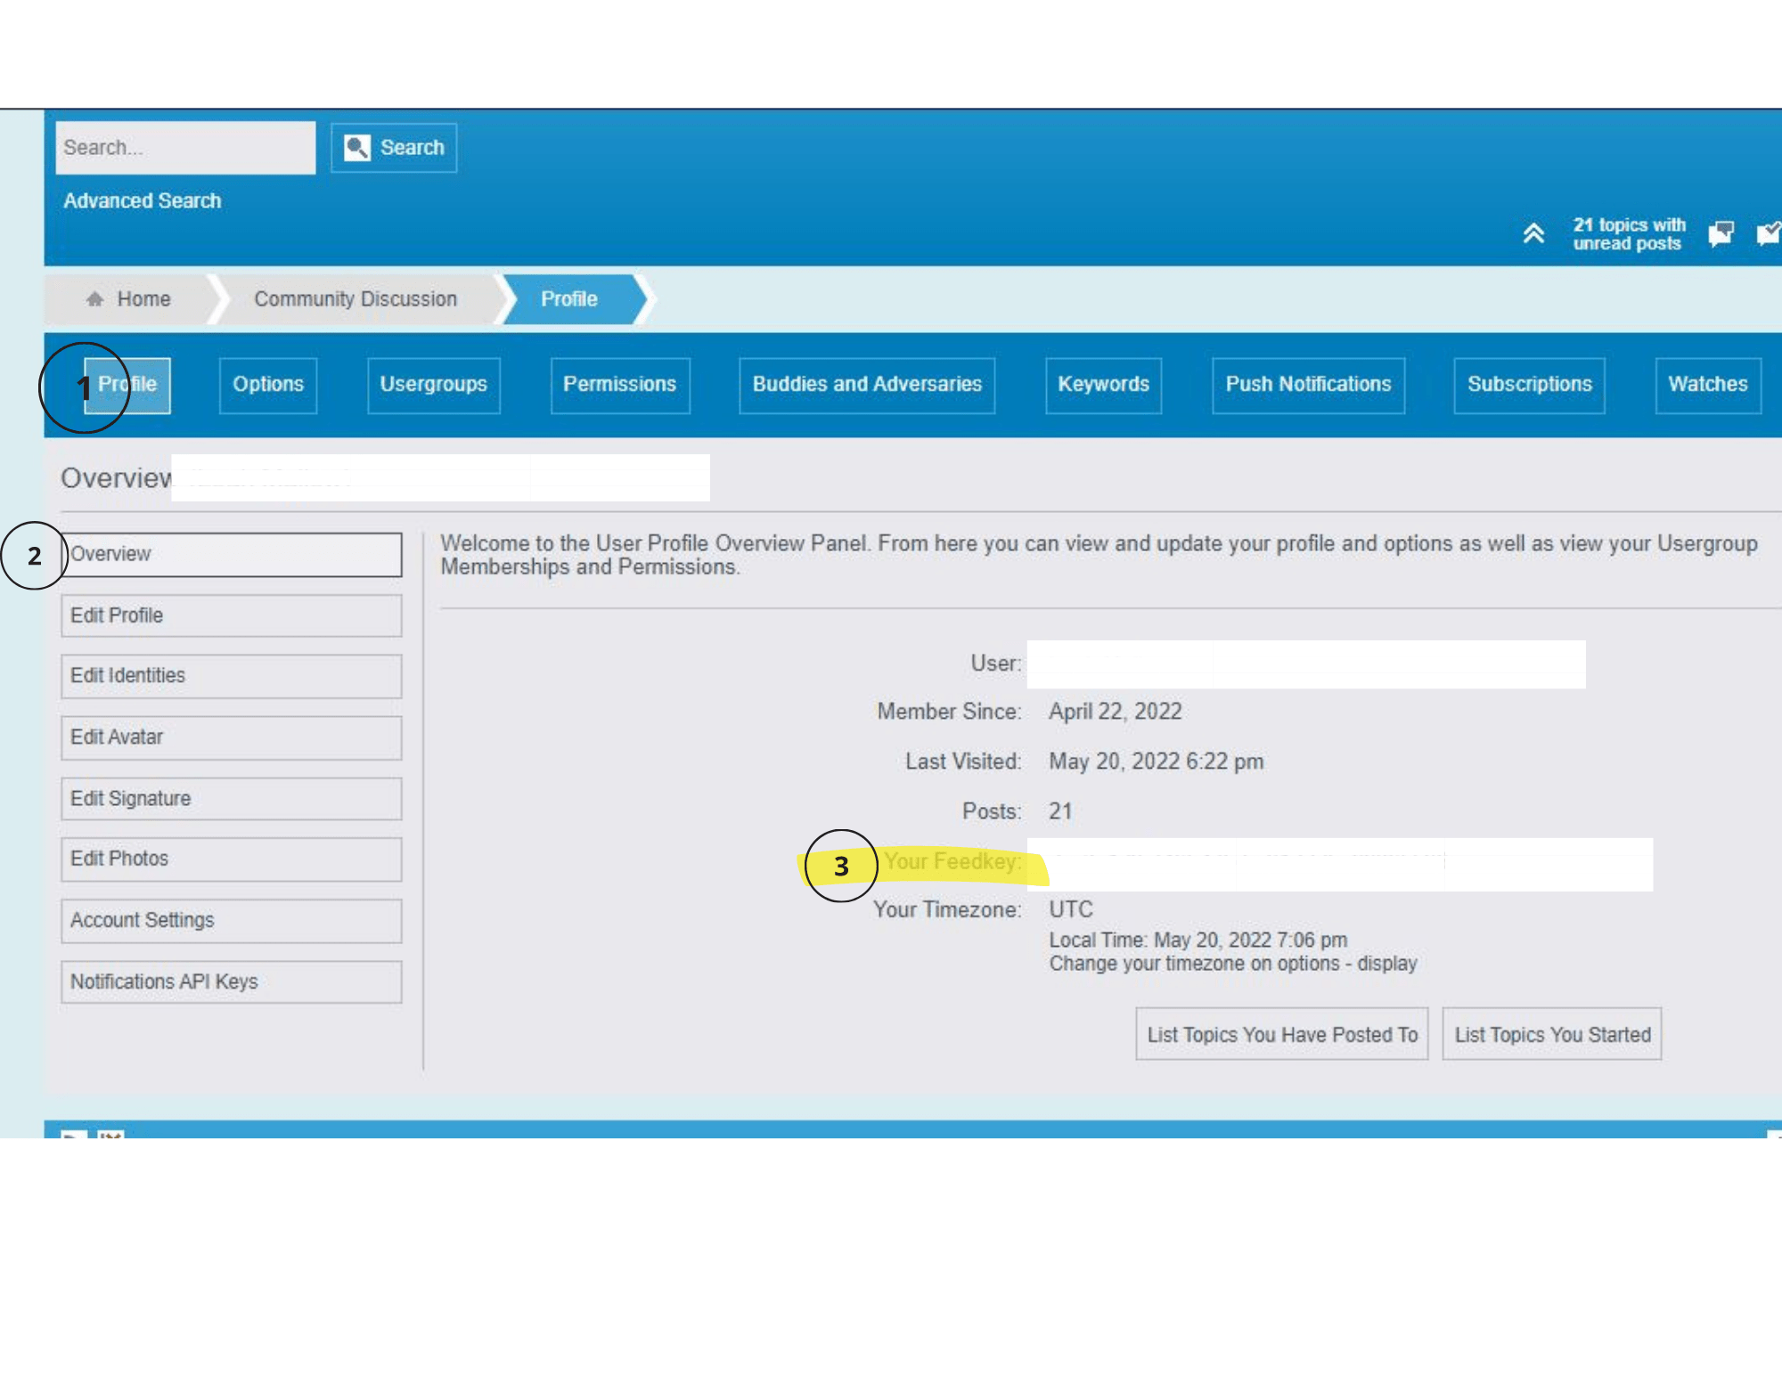The width and height of the screenshot is (1782, 1376).
Task: Click Overview sidebar item
Action: (x=232, y=552)
